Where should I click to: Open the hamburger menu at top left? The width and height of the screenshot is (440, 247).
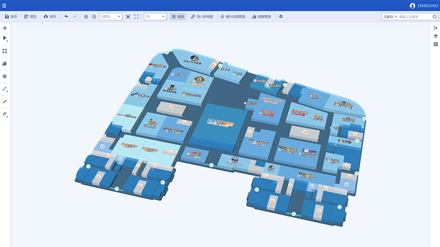[x=4, y=6]
